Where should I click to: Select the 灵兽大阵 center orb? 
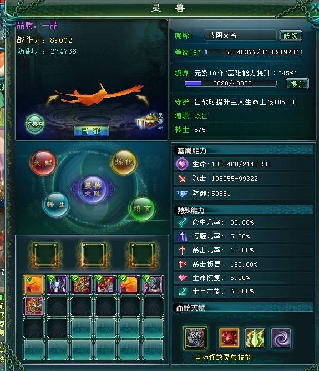(93, 190)
